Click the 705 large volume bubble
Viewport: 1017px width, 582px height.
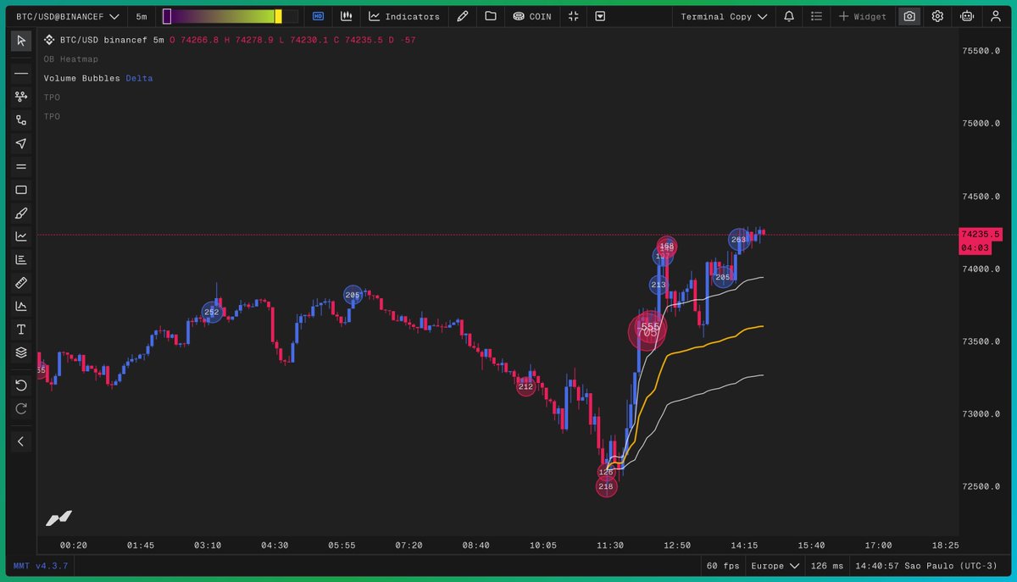(x=647, y=331)
